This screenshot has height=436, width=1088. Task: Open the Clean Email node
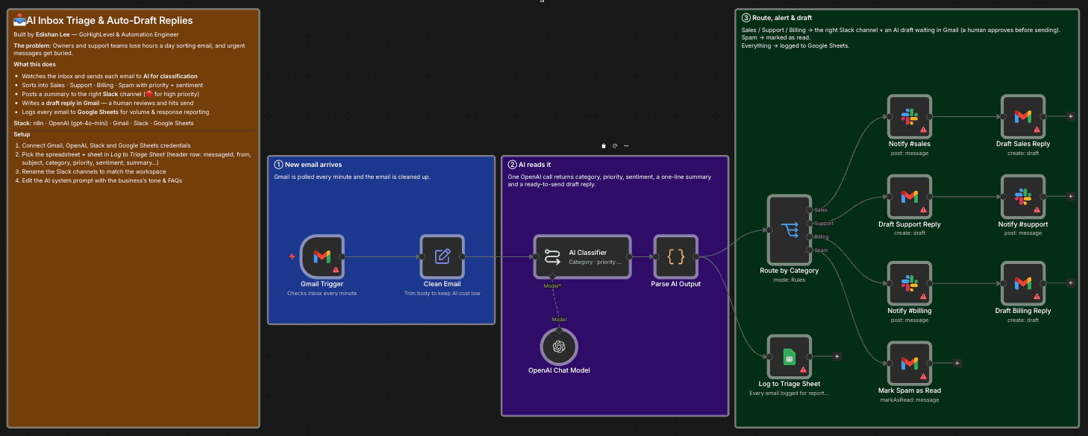tap(442, 256)
